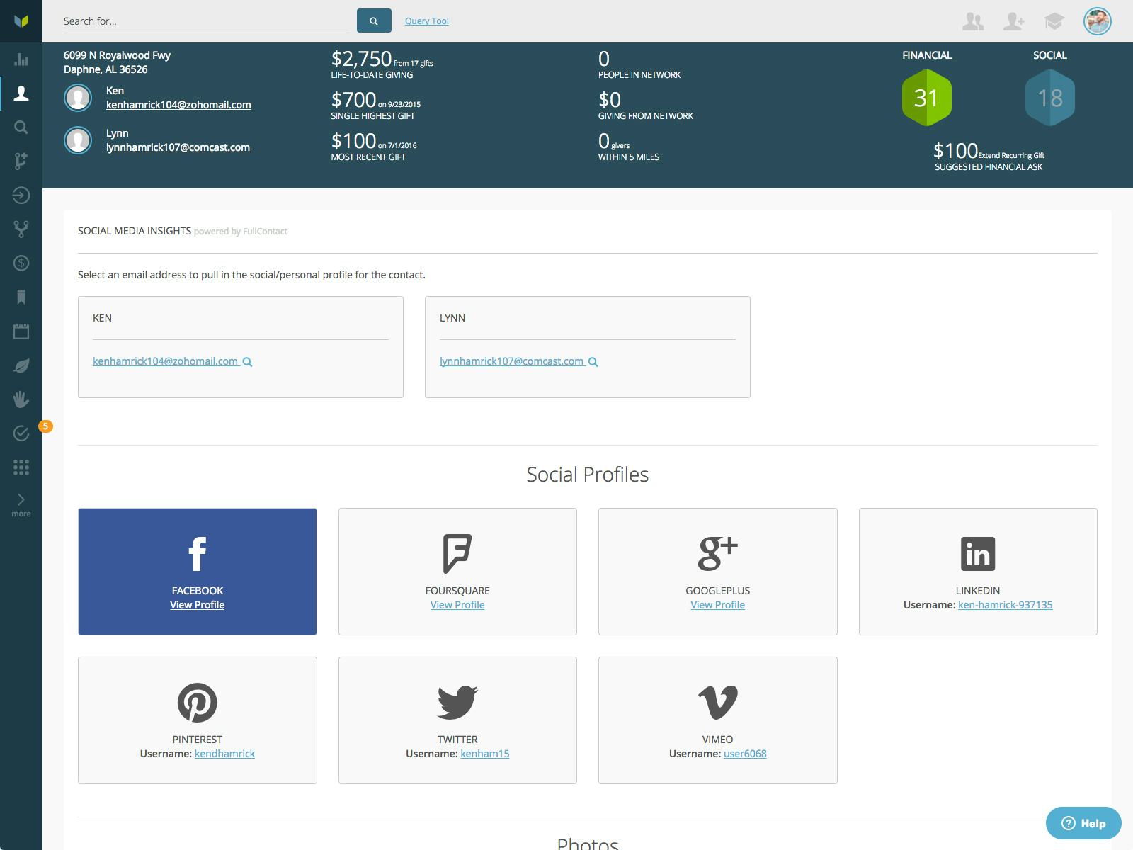Expand Ken's email lookup magnifier

click(x=248, y=361)
